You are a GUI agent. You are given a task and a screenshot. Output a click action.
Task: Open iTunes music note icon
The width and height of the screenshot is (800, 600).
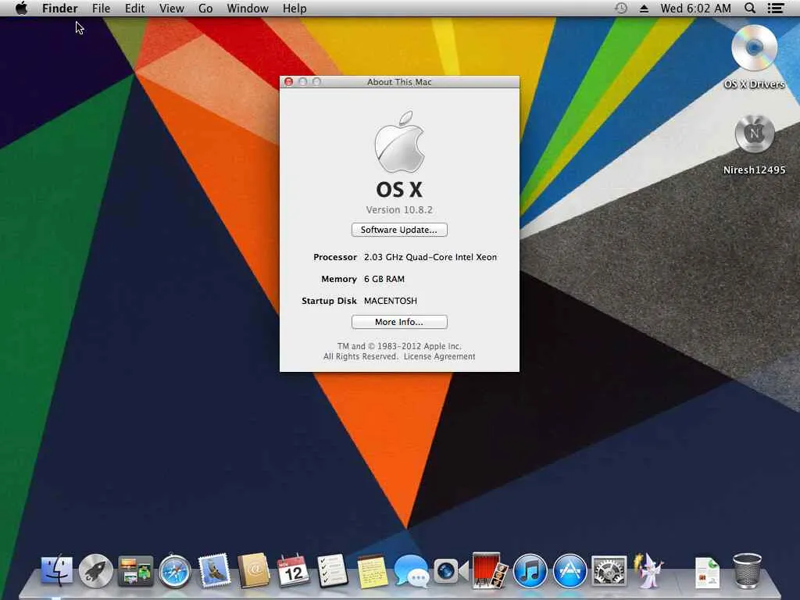pyautogui.click(x=530, y=571)
